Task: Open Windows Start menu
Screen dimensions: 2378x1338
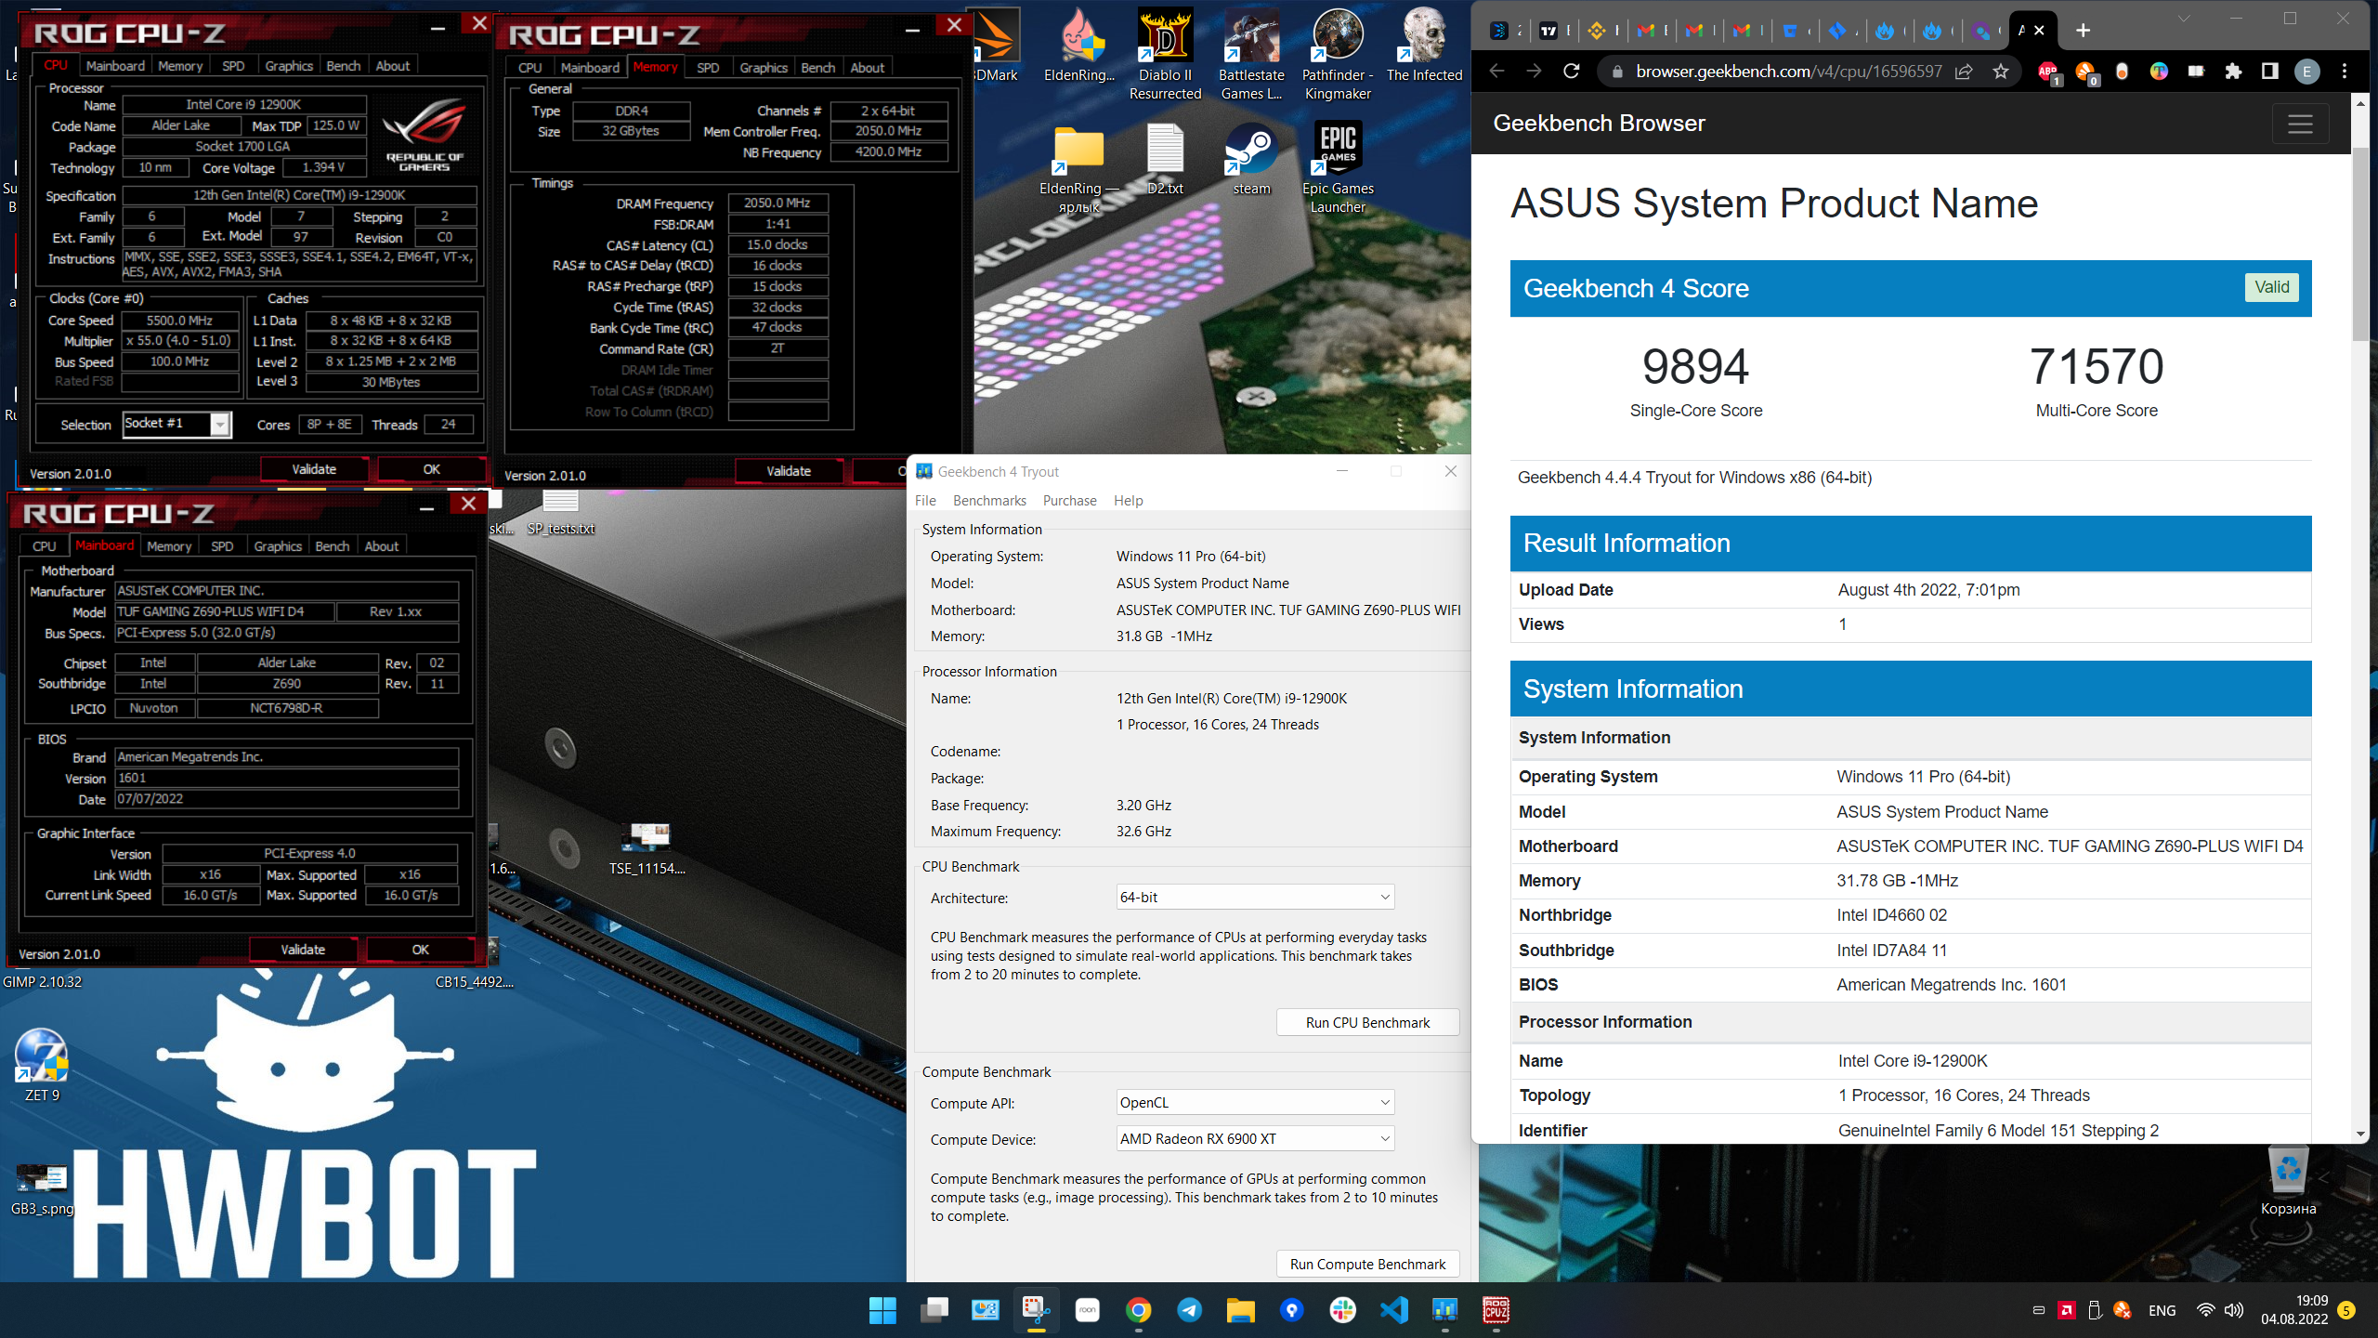Action: (882, 1310)
